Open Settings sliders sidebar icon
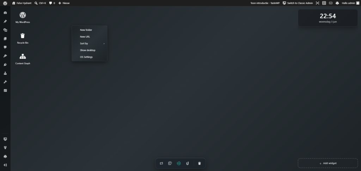Image resolution: width=361 pixels, height=171 pixels. point(5,90)
